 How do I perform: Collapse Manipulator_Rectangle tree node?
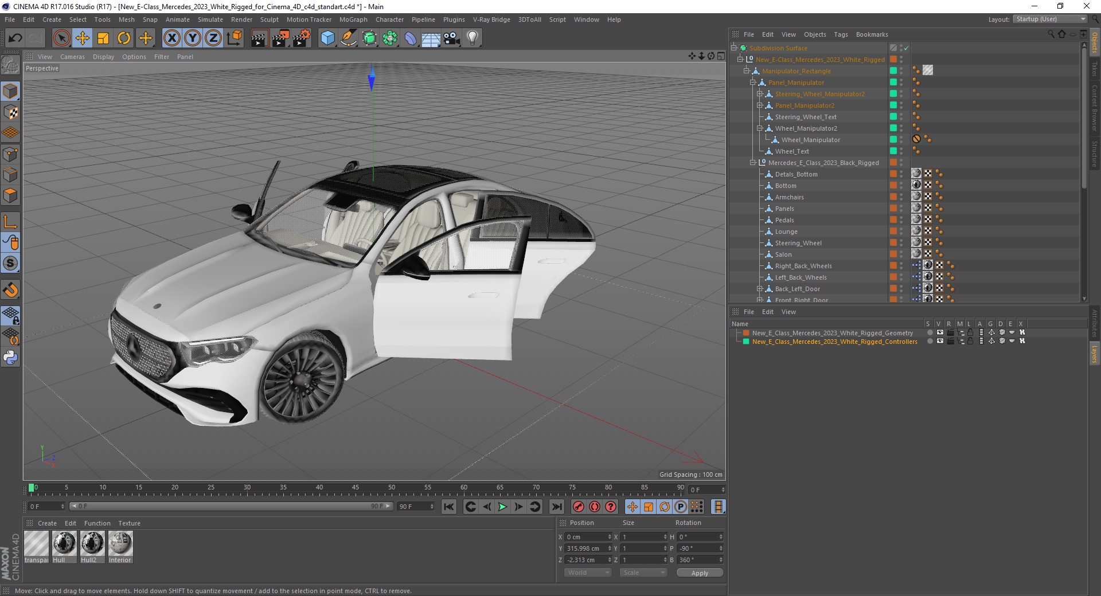(747, 71)
